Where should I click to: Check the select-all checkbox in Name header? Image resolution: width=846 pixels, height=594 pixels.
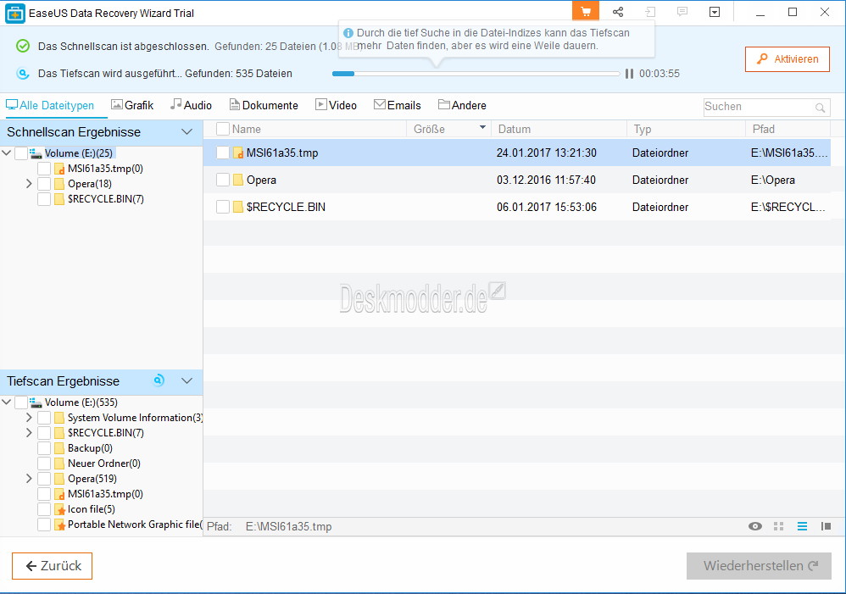click(x=223, y=129)
